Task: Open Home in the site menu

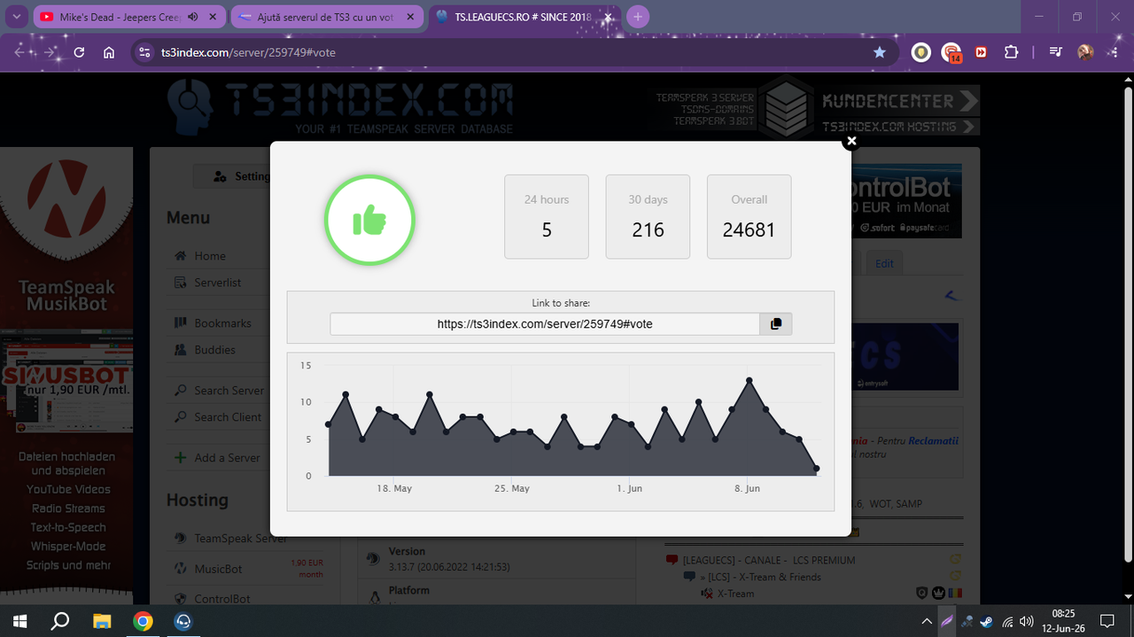Action: coord(210,256)
